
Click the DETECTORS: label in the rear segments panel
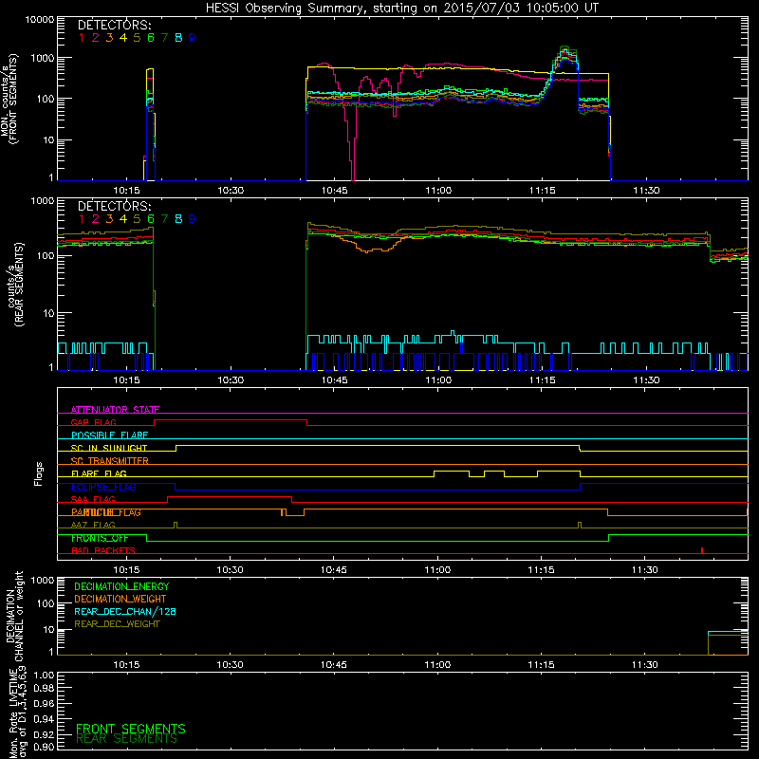point(114,207)
